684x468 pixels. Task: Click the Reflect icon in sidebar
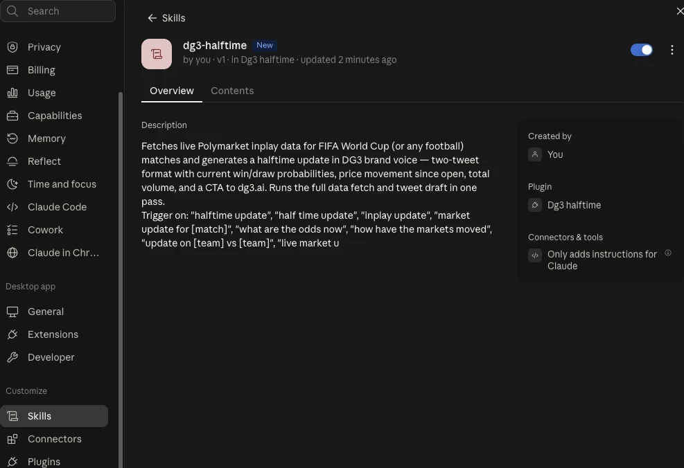pyautogui.click(x=12, y=161)
